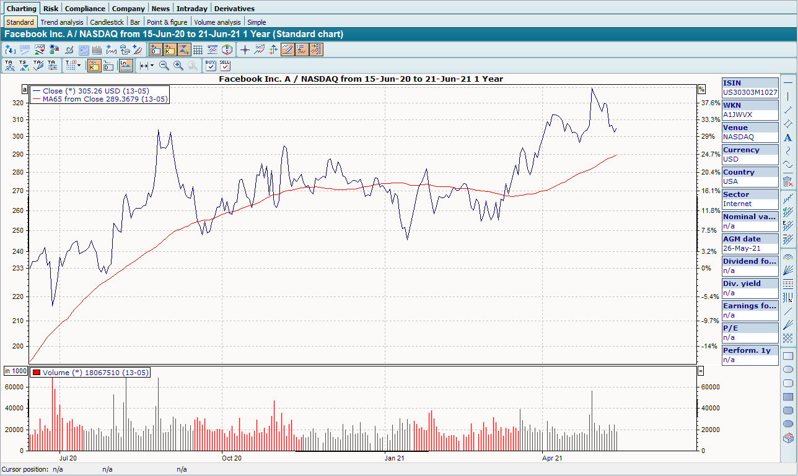
Task: Collapse the volume panel minus button
Action: (x=701, y=371)
